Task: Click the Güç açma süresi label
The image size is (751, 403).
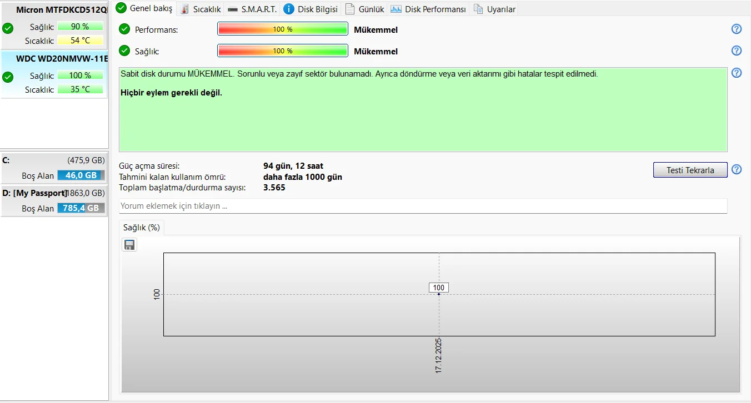Action: click(149, 166)
